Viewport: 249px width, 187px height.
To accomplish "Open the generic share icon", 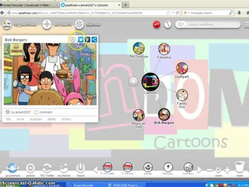I will coord(94,39).
